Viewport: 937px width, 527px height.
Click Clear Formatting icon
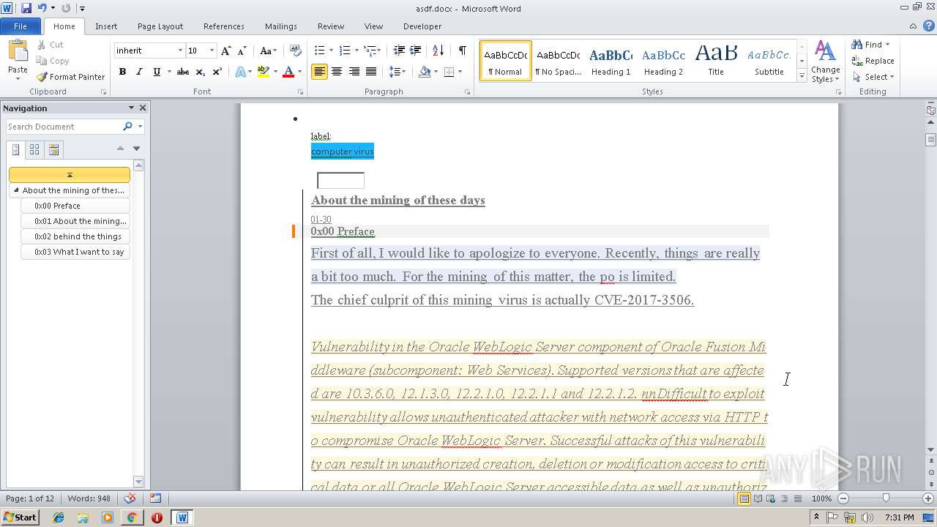[x=296, y=51]
